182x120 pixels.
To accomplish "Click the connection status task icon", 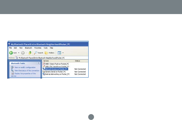I will (12, 70).
